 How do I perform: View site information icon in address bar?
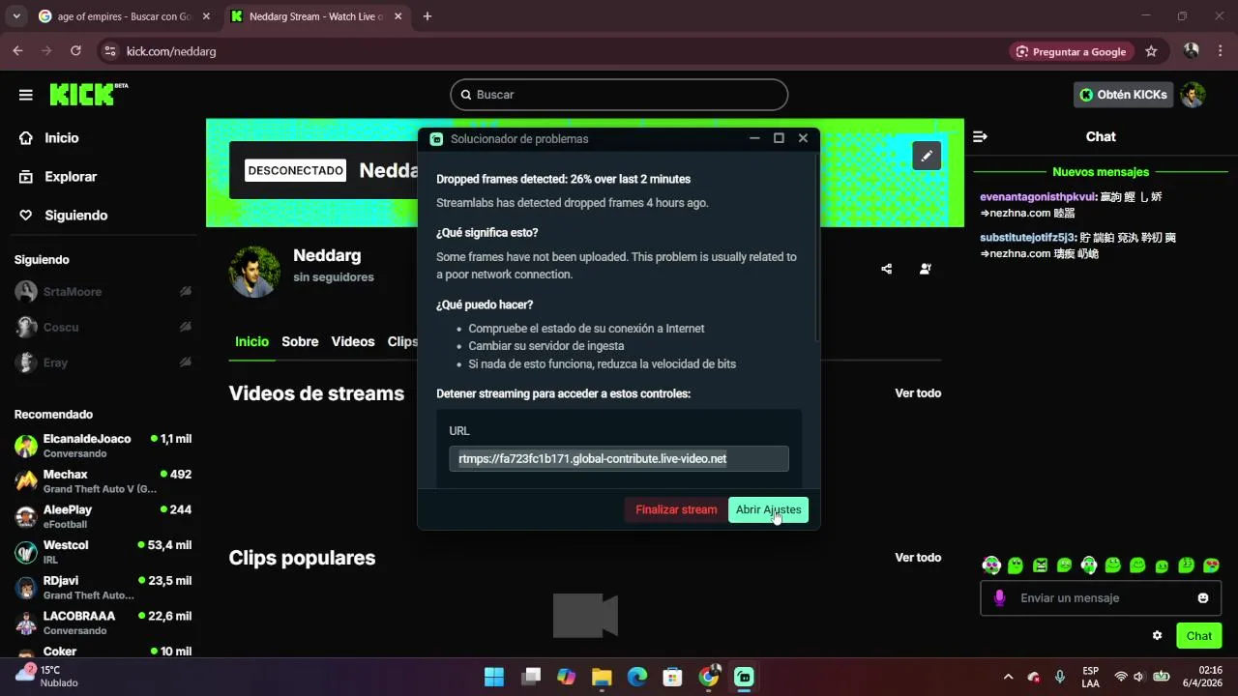(109, 51)
